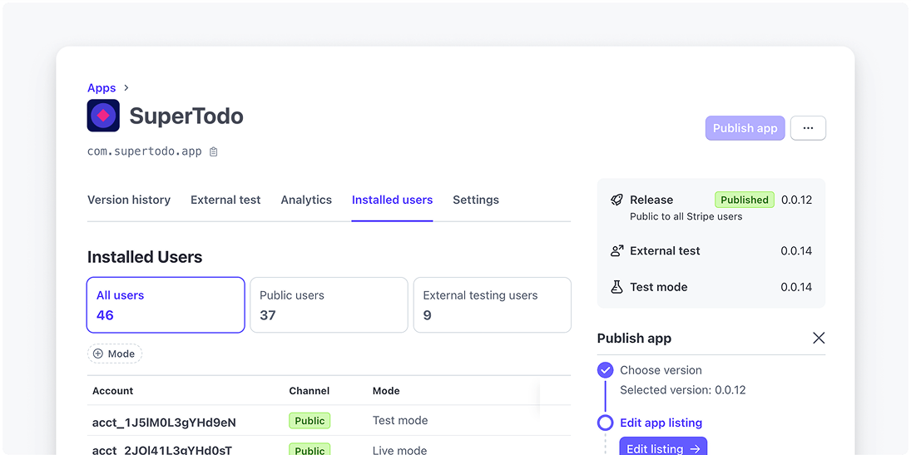Open the Edit app listing step link

pos(661,423)
